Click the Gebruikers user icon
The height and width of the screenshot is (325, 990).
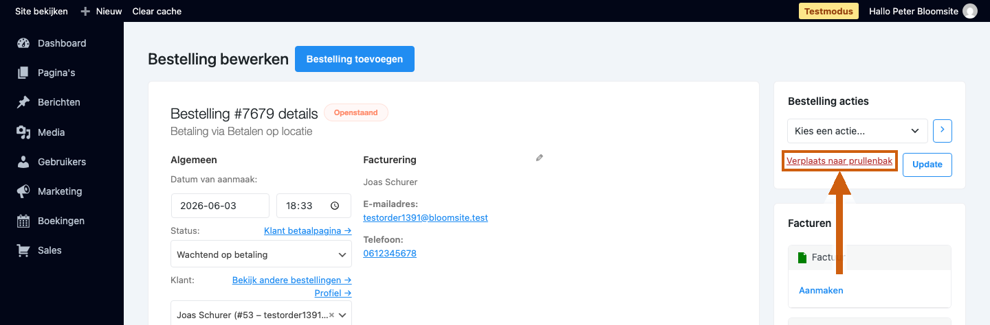[x=23, y=162]
